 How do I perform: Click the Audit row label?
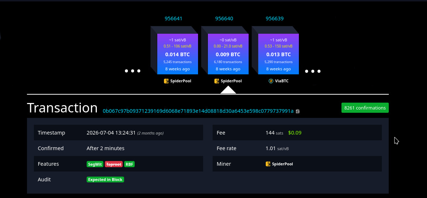click(x=44, y=179)
